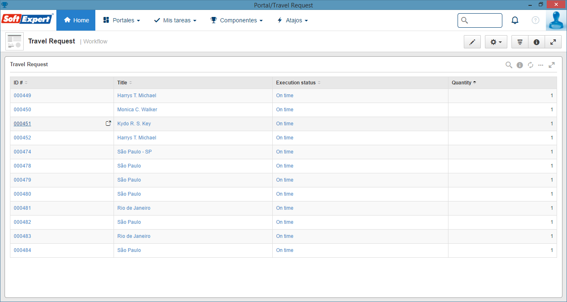567x302 pixels.
Task: Maximize the Travel Request widget
Action: (x=552, y=65)
